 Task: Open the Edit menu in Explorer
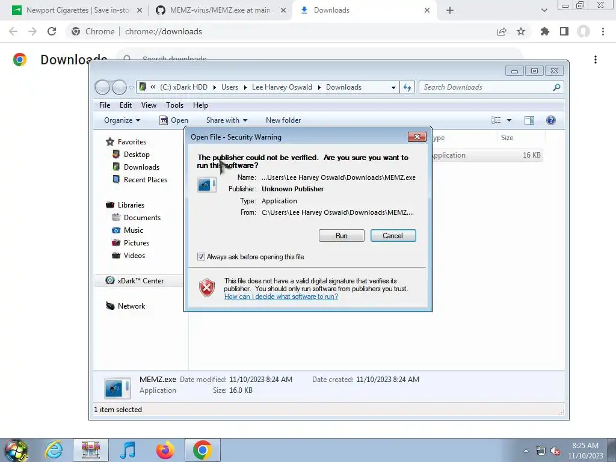tap(126, 105)
